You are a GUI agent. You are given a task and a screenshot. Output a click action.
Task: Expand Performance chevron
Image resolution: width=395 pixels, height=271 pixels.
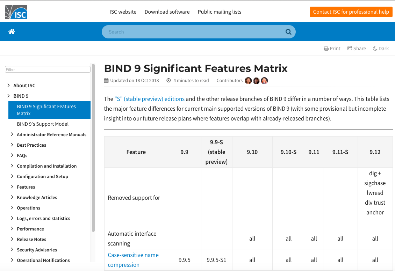coord(12,228)
